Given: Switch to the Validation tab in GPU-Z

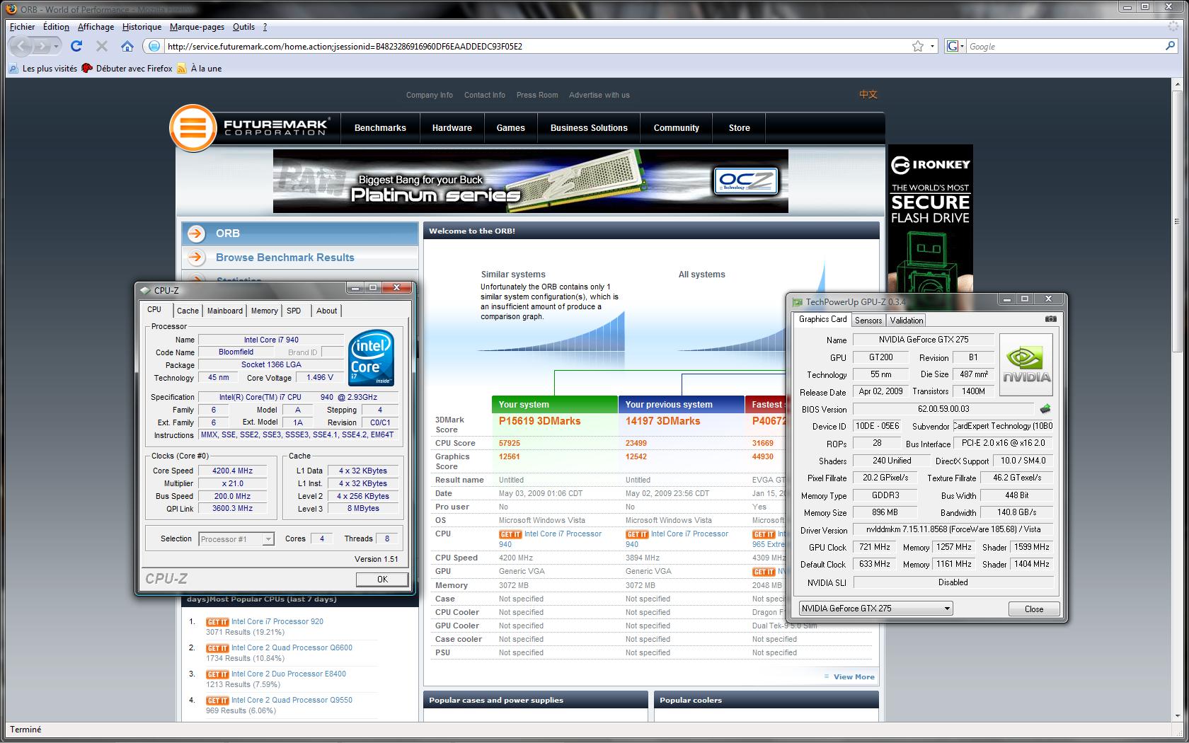Looking at the screenshot, I should (907, 321).
